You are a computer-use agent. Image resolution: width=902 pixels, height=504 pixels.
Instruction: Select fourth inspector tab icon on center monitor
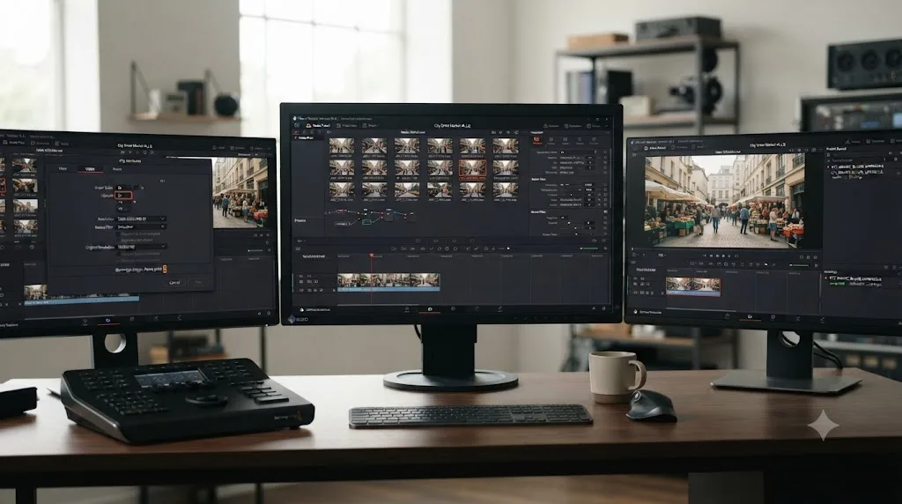580,140
